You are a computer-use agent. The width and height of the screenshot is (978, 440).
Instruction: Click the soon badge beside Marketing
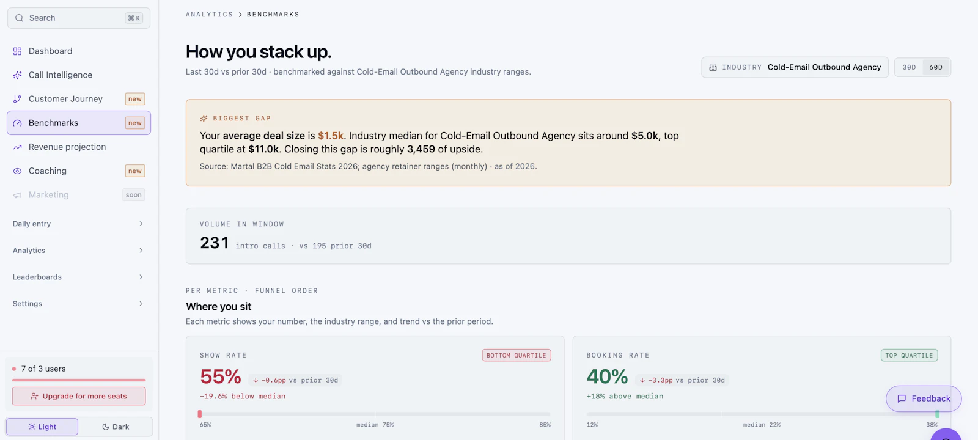coord(134,195)
